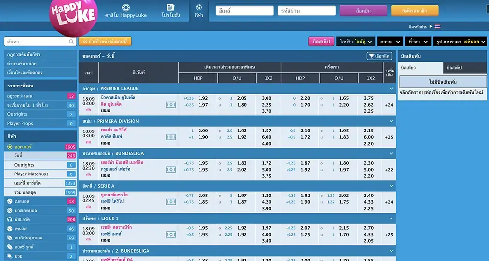Screen dimensions: 489x261
Task: Click the email input field
Action: point(244,11)
